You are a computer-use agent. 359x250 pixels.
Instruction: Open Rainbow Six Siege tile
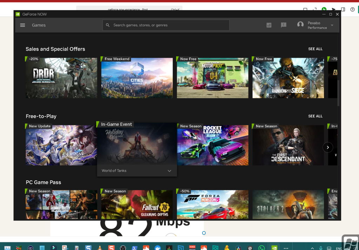pyautogui.click(x=288, y=78)
